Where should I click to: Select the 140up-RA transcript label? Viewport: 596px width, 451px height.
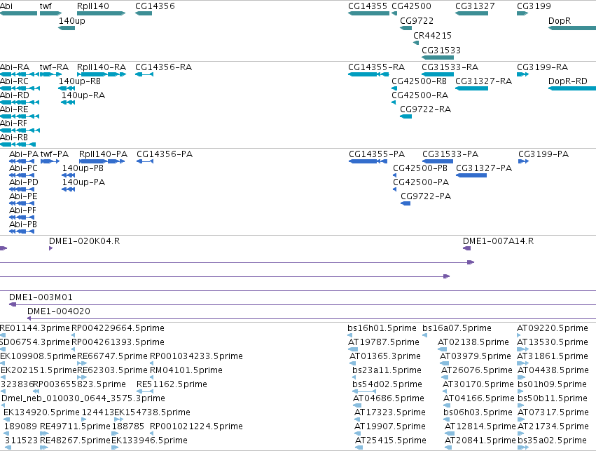coord(83,95)
